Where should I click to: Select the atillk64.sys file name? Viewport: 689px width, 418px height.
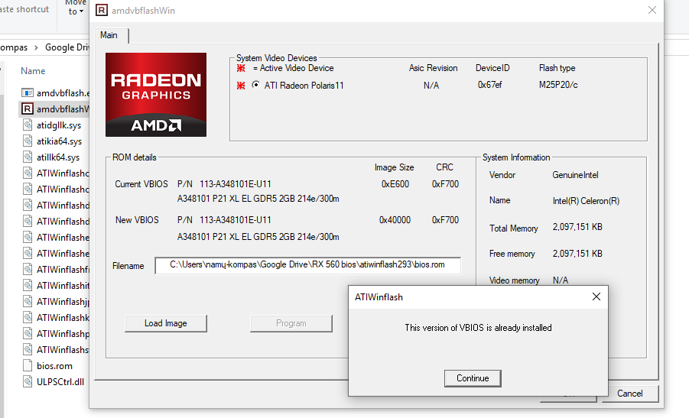[58, 157]
